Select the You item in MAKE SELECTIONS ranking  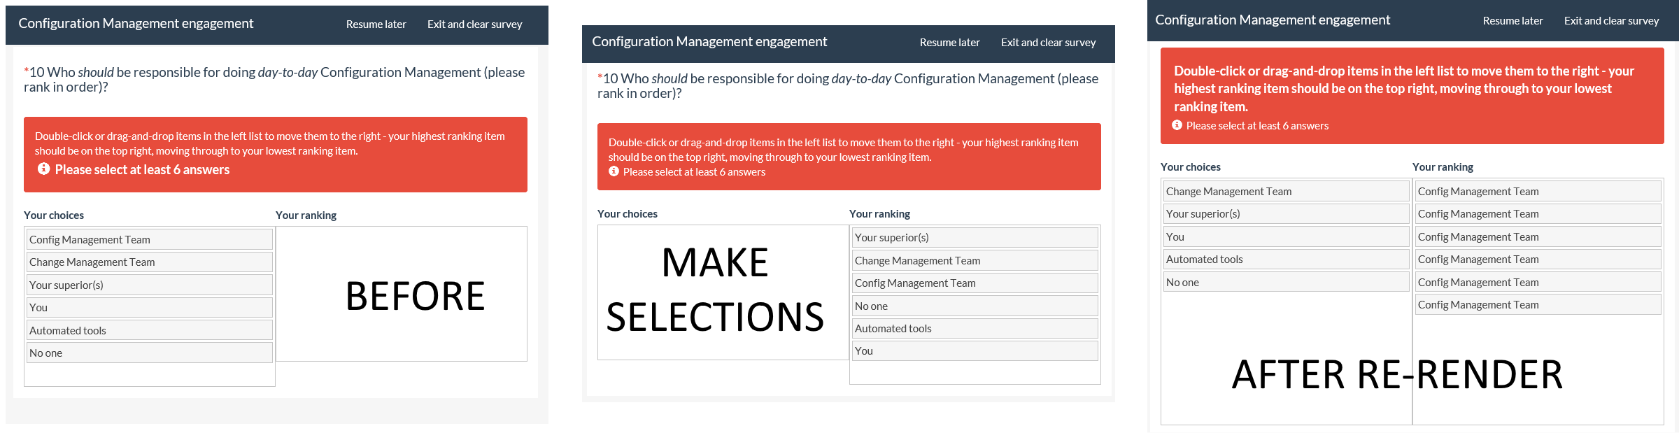pos(975,351)
